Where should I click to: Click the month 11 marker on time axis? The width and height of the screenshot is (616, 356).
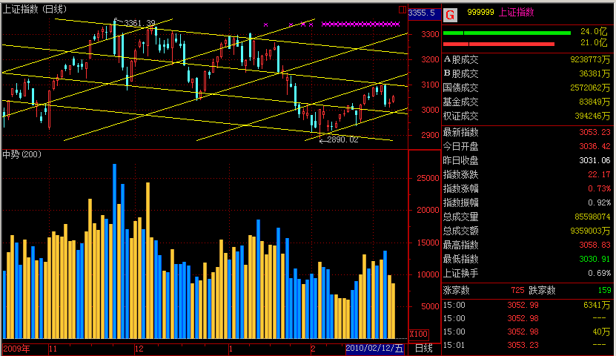pyautogui.click(x=53, y=349)
